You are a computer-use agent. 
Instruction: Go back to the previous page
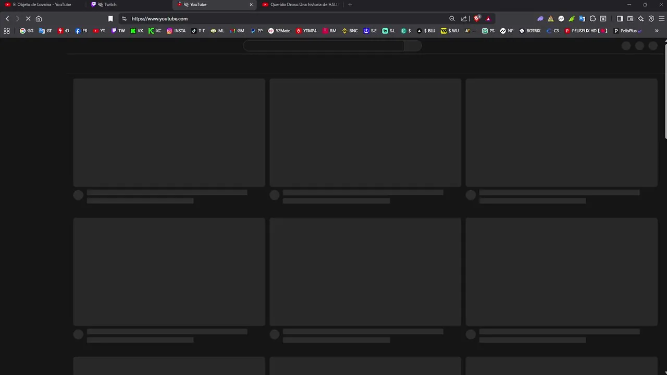tap(7, 19)
